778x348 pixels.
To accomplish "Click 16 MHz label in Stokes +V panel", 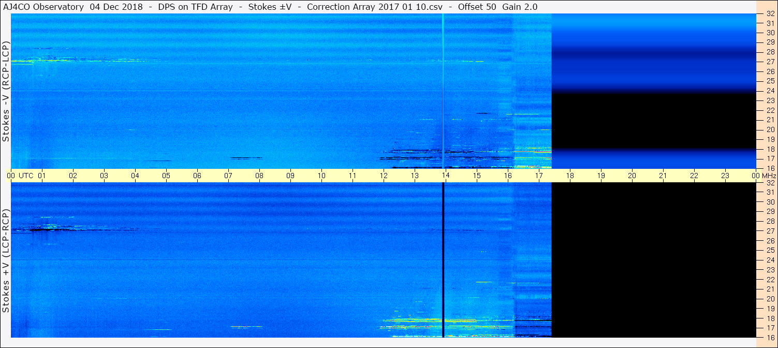I will point(770,337).
